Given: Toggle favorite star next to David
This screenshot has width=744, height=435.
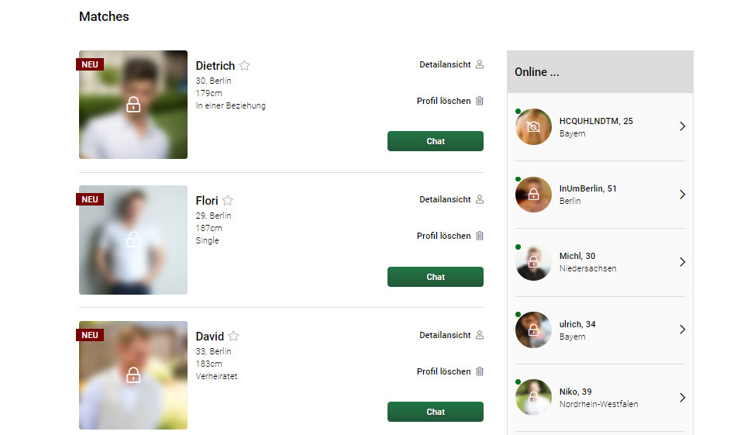Looking at the screenshot, I should click(233, 337).
